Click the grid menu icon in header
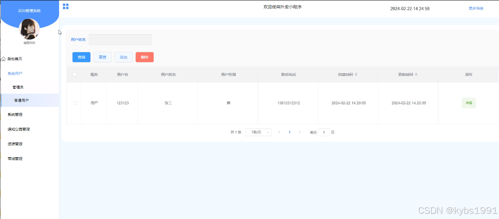Viewport: 499px width, 219px height. click(66, 6)
